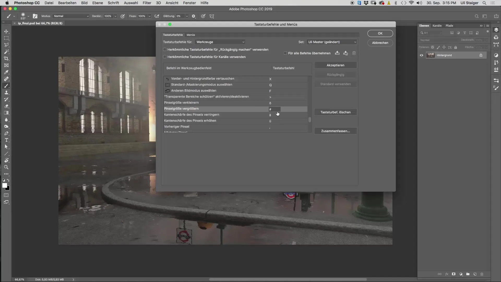Click the shortcut list scrollbar thumb
Screen dimensions: 501x282
click(x=310, y=120)
